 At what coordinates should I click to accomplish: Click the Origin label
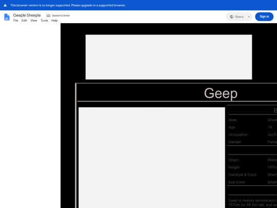pyautogui.click(x=233, y=160)
